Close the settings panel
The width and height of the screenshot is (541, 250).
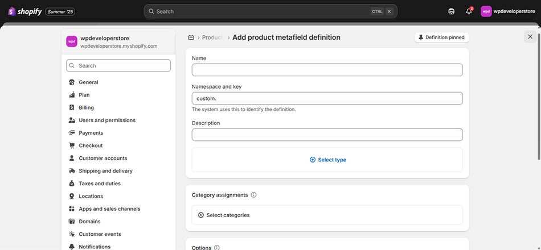pyautogui.click(x=530, y=36)
